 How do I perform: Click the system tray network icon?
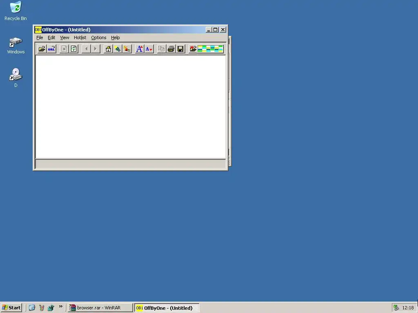396,308
